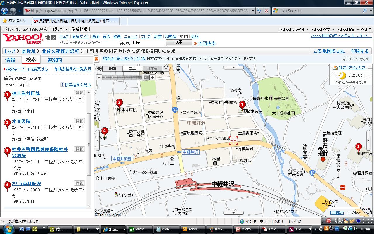Click the 印刷する print link

360,51
